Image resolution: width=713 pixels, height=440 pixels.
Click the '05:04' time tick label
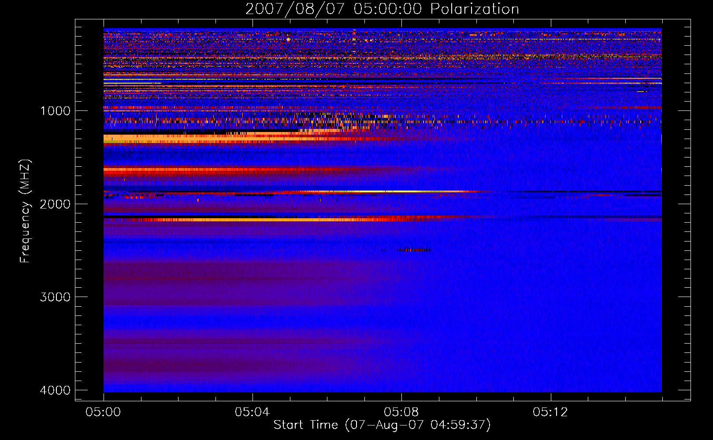point(253,412)
